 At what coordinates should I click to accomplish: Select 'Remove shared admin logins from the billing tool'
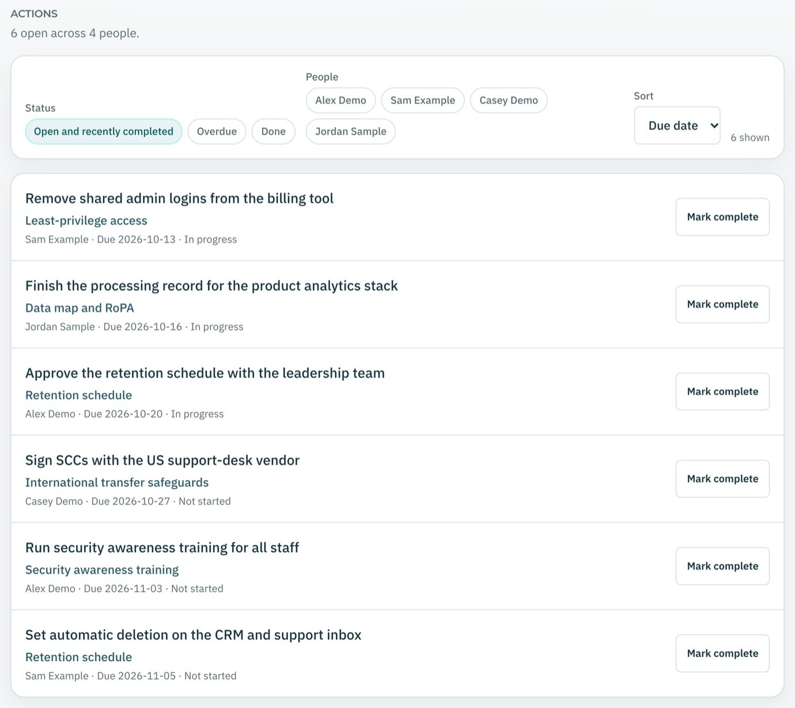tap(179, 198)
